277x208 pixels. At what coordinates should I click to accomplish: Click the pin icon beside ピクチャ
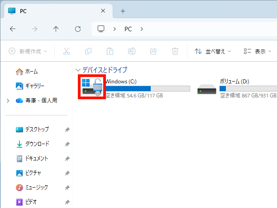tap(67, 173)
